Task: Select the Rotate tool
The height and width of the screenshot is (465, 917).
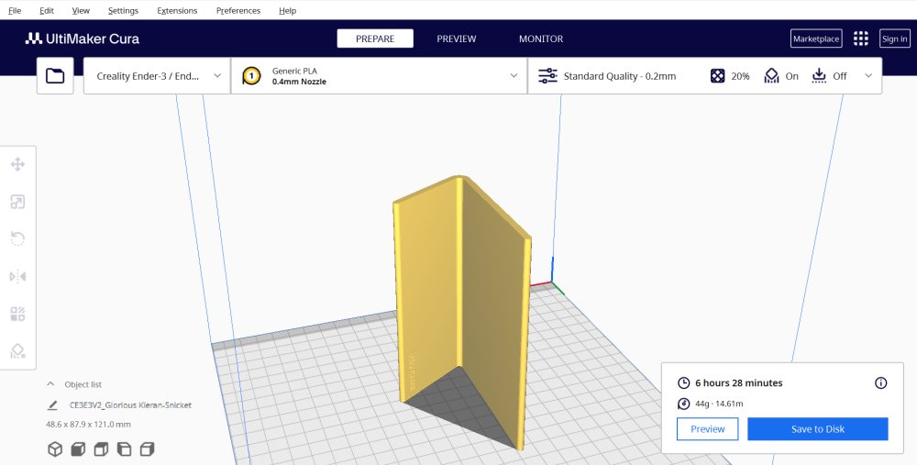Action: tap(17, 238)
